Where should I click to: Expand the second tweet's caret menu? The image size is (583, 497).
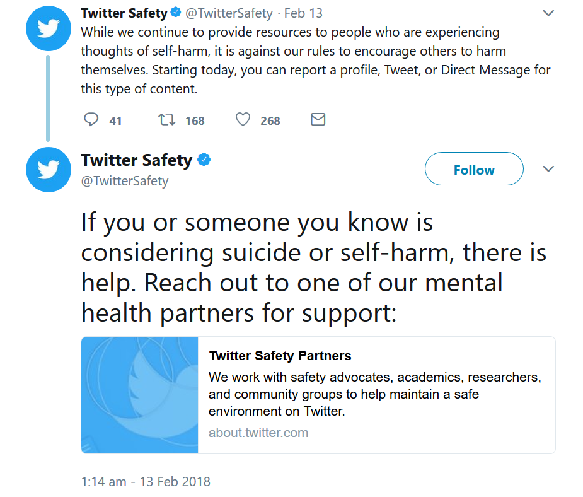pyautogui.click(x=548, y=168)
